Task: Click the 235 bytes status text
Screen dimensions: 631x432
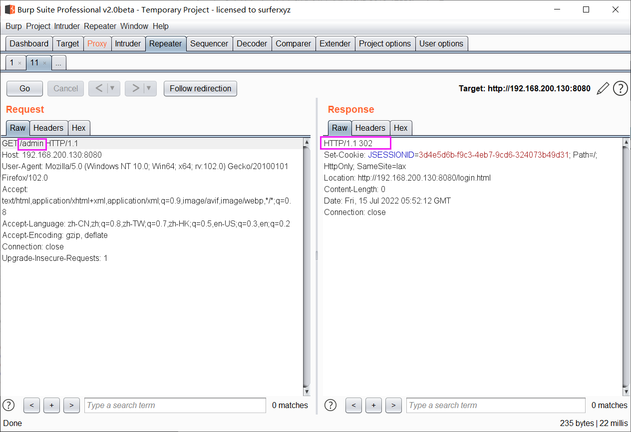Action: pos(577,423)
